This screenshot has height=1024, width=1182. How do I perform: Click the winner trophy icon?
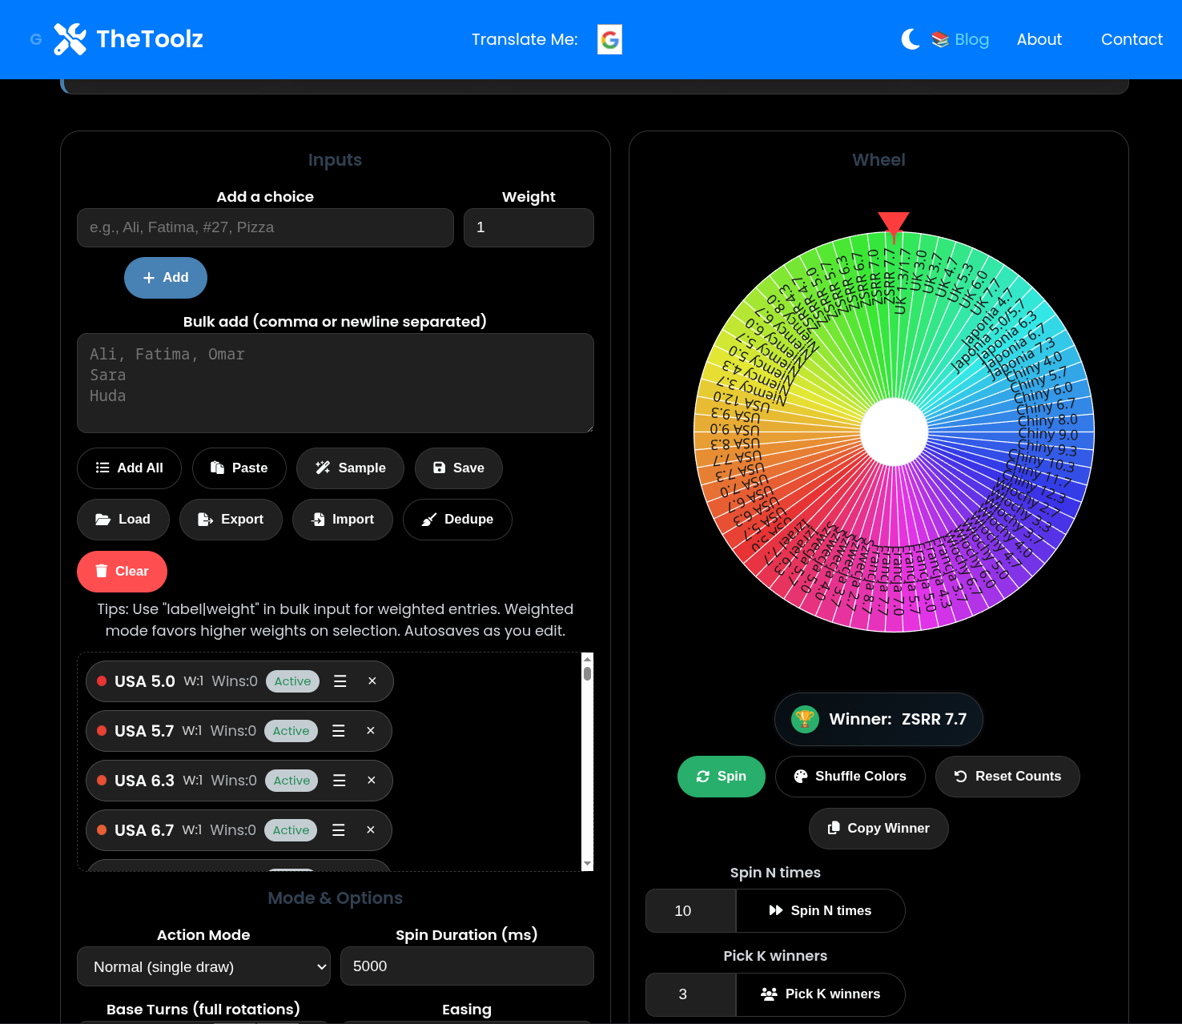[x=805, y=719]
